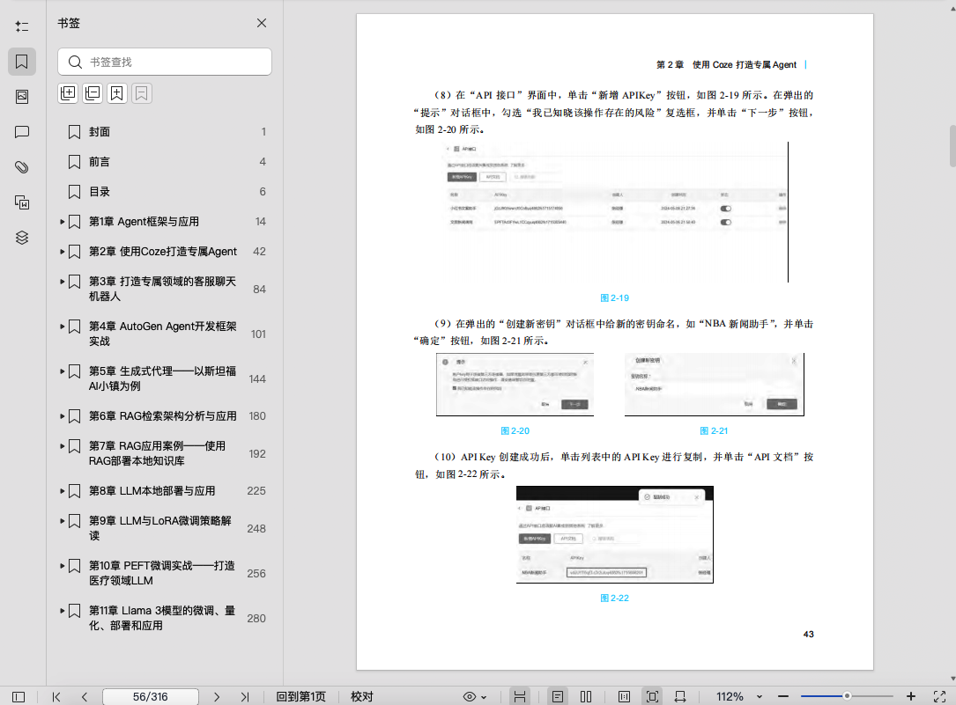The height and width of the screenshot is (705, 956).
Task: Jump to 第10章 PEFT微调实战 chapter
Action: (x=161, y=573)
